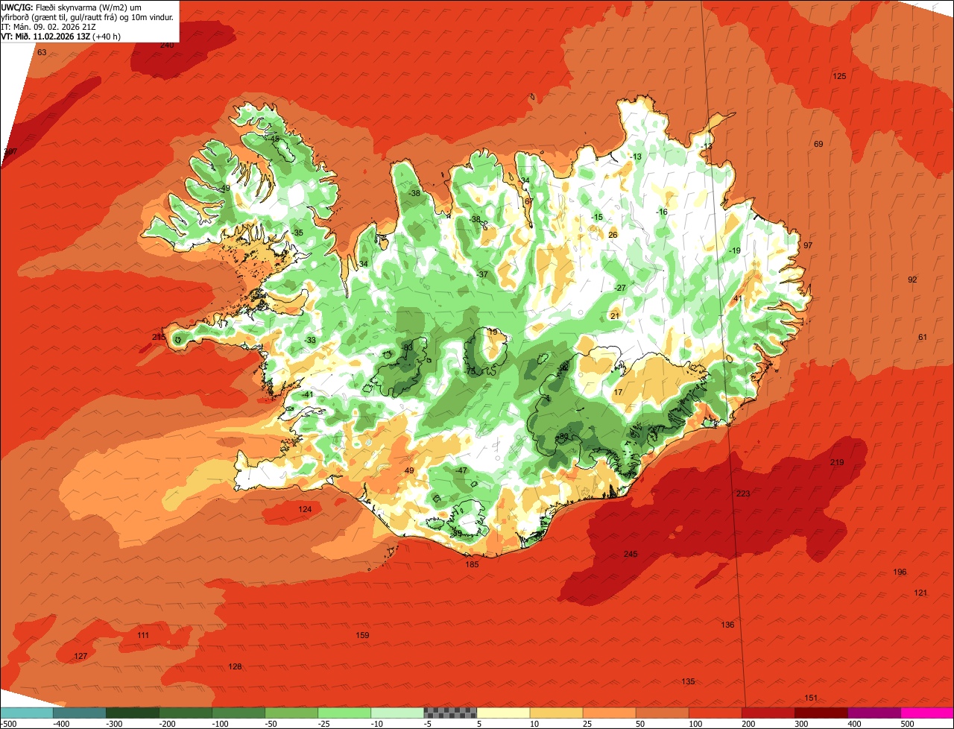The height and width of the screenshot is (729, 954).
Task: Click the map value 41
Action: (738, 298)
